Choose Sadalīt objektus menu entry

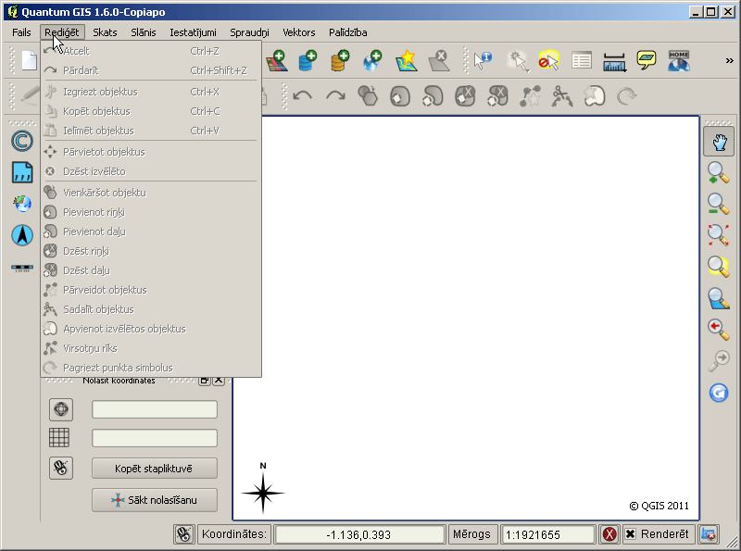pyautogui.click(x=151, y=309)
